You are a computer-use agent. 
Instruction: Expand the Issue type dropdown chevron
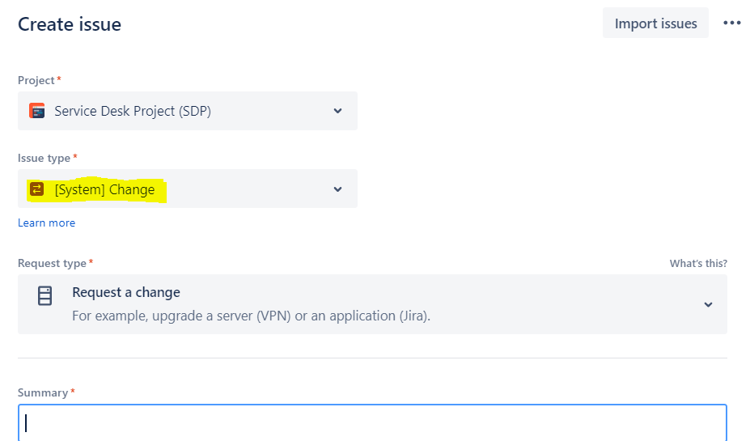tap(337, 189)
